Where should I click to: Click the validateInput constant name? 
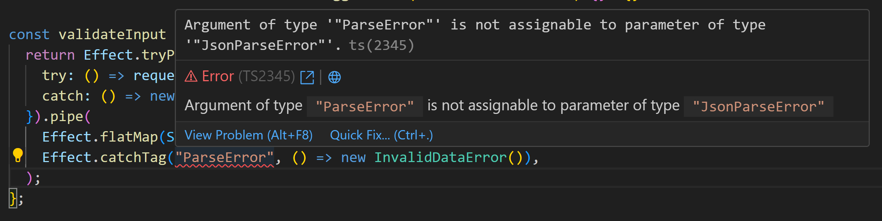tap(112, 35)
